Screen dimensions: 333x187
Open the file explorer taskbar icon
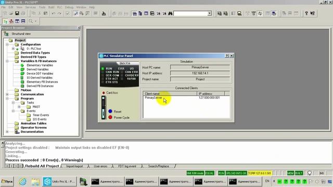coord(35,182)
